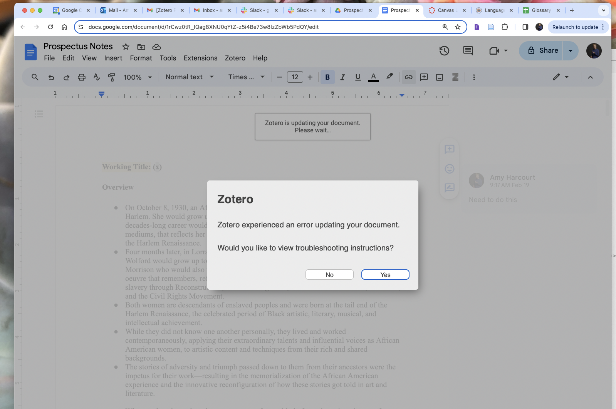
Task: Click the redo arrow icon
Action: click(x=66, y=77)
